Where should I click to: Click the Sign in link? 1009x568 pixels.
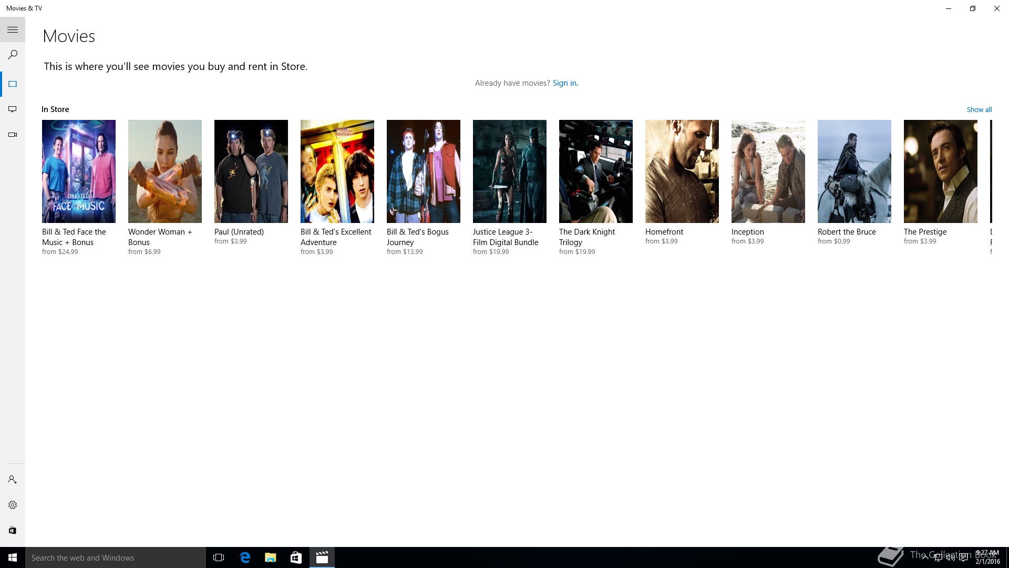565,83
